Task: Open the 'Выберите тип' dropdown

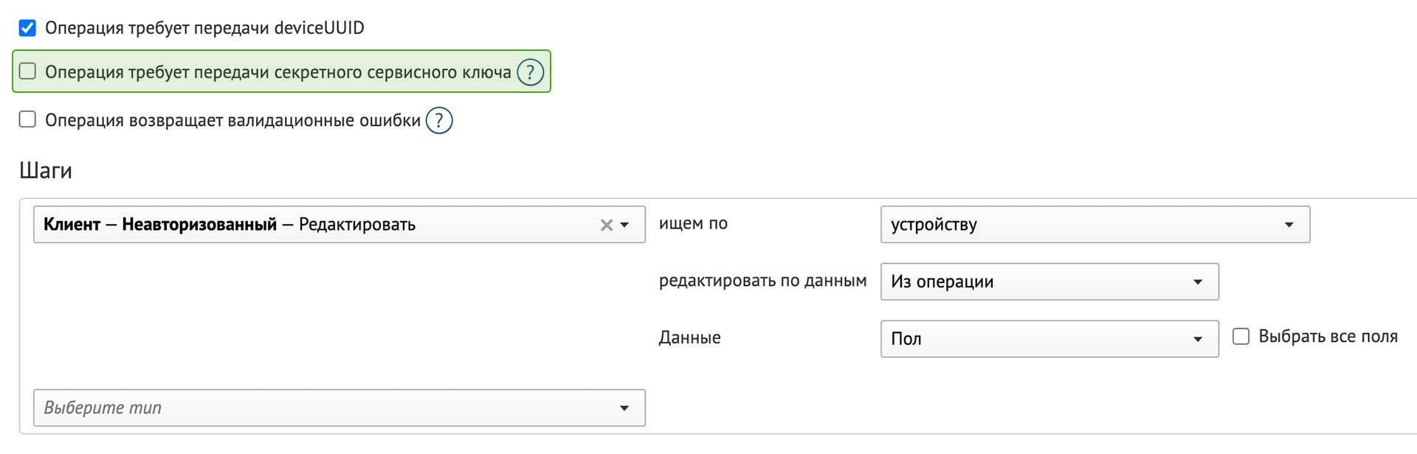Action: click(339, 408)
